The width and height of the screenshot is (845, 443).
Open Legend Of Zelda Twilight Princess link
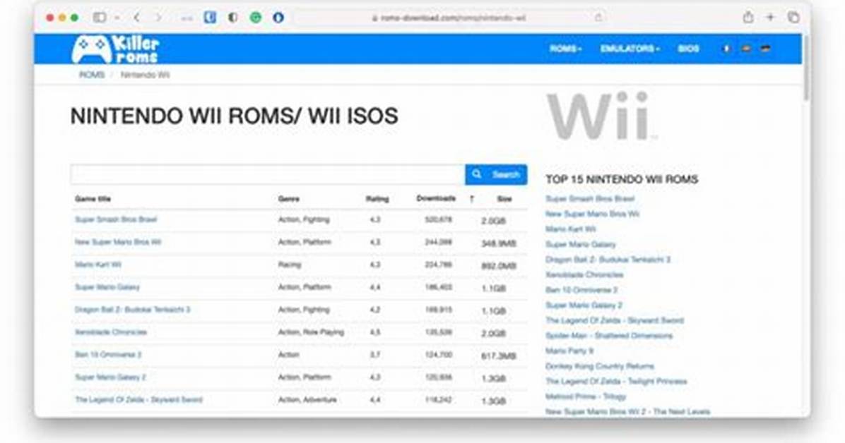[x=616, y=381]
